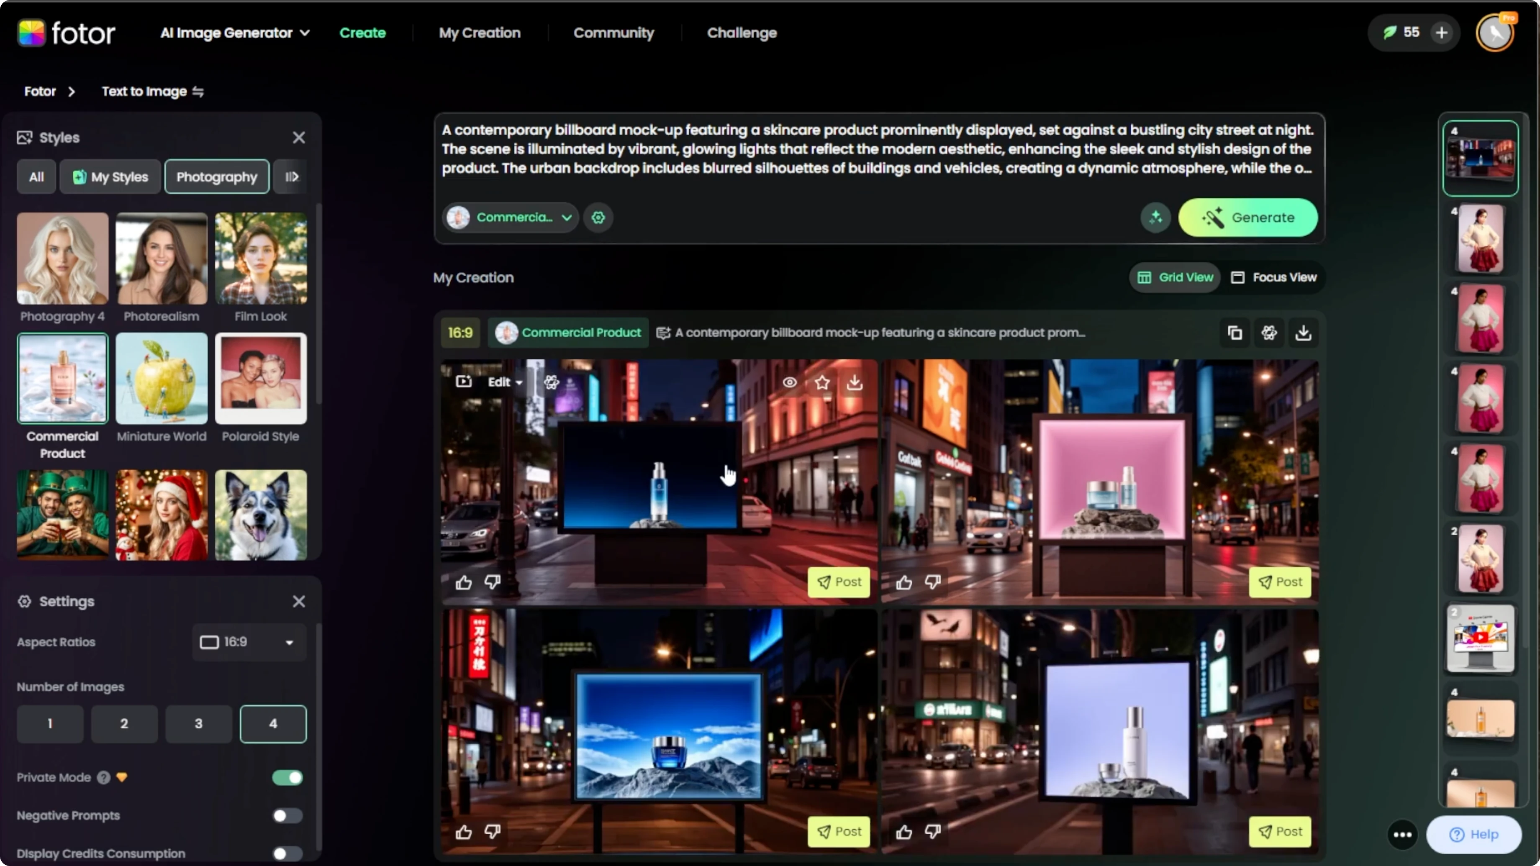Open the Aspect Ratios 16:9 dropdown

coord(249,642)
